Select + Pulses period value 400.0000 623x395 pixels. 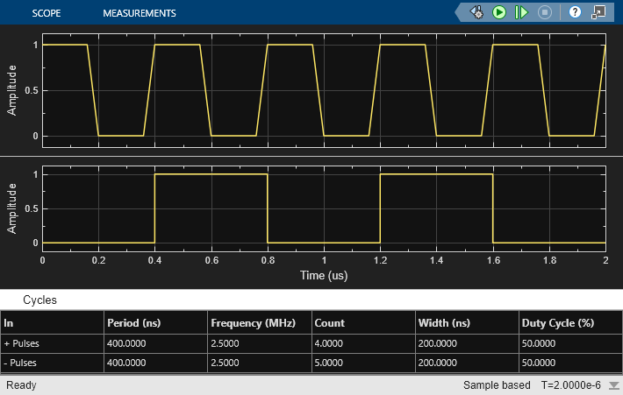point(126,343)
